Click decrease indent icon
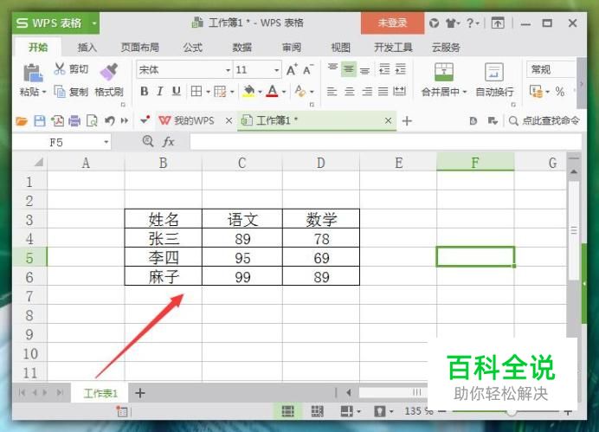Viewport: 599px width, 432px height. 384,69
